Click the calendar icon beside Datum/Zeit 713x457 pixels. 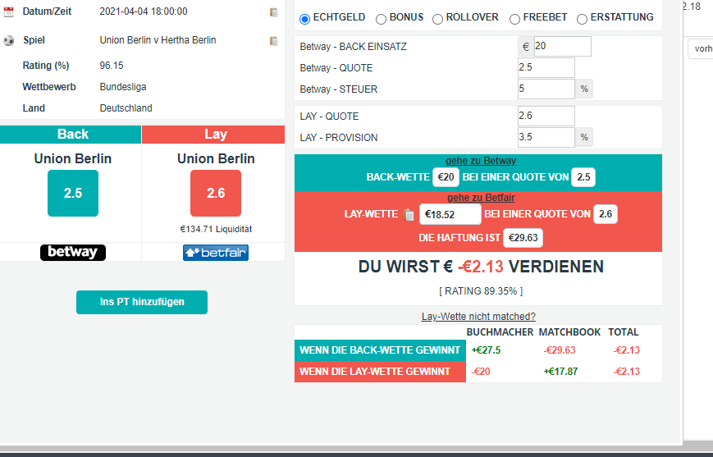(x=9, y=12)
